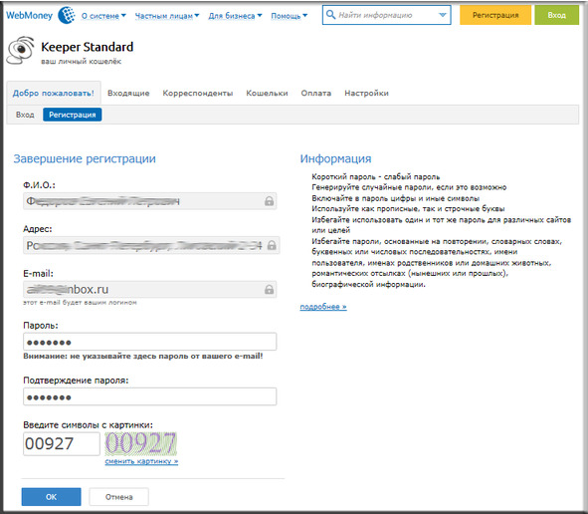Open the Настройки tab
The height and width of the screenshot is (514, 588).
pyautogui.click(x=366, y=93)
